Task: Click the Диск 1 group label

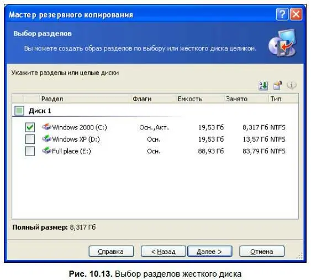Action: pyautogui.click(x=40, y=111)
